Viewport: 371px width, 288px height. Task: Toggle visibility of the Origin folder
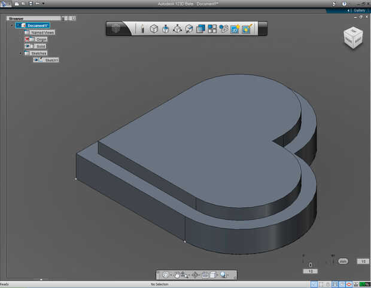tap(28, 39)
